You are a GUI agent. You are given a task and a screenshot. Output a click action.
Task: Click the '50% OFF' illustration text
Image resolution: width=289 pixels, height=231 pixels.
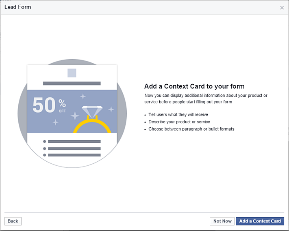coord(49,105)
